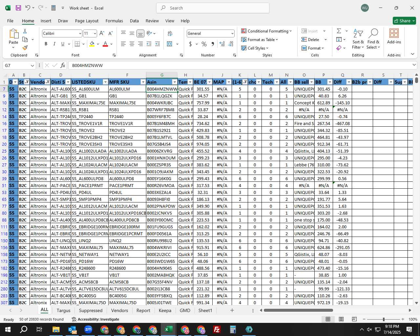This screenshot has width=420, height=336.
Task: Click the Undo arrow icon
Action: point(28,8)
